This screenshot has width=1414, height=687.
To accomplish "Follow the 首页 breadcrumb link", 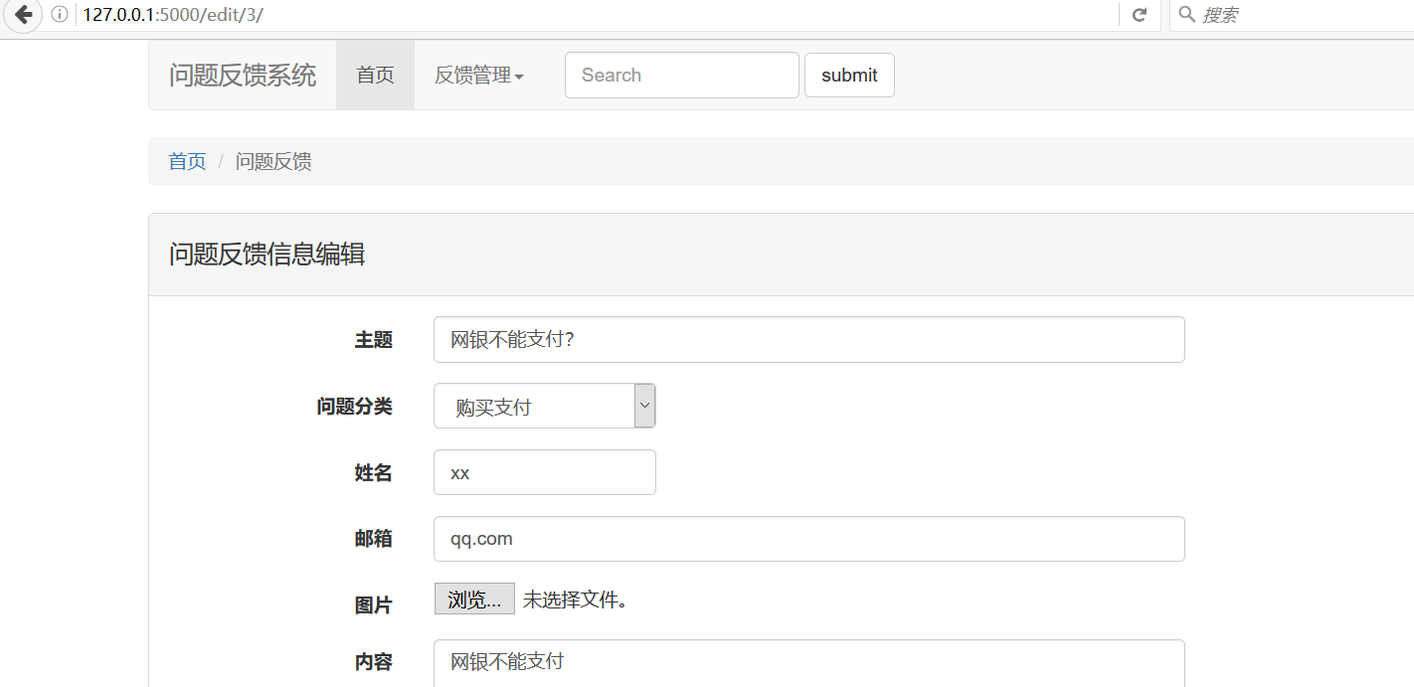I will tap(187, 161).
